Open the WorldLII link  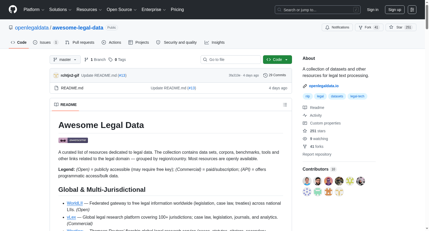click(75, 203)
